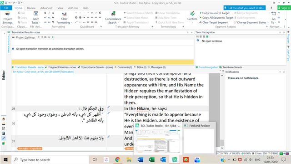This screenshot has height=164, width=291.
Task: Toggle show formatting paragraph mark
Action: click(53, 22)
